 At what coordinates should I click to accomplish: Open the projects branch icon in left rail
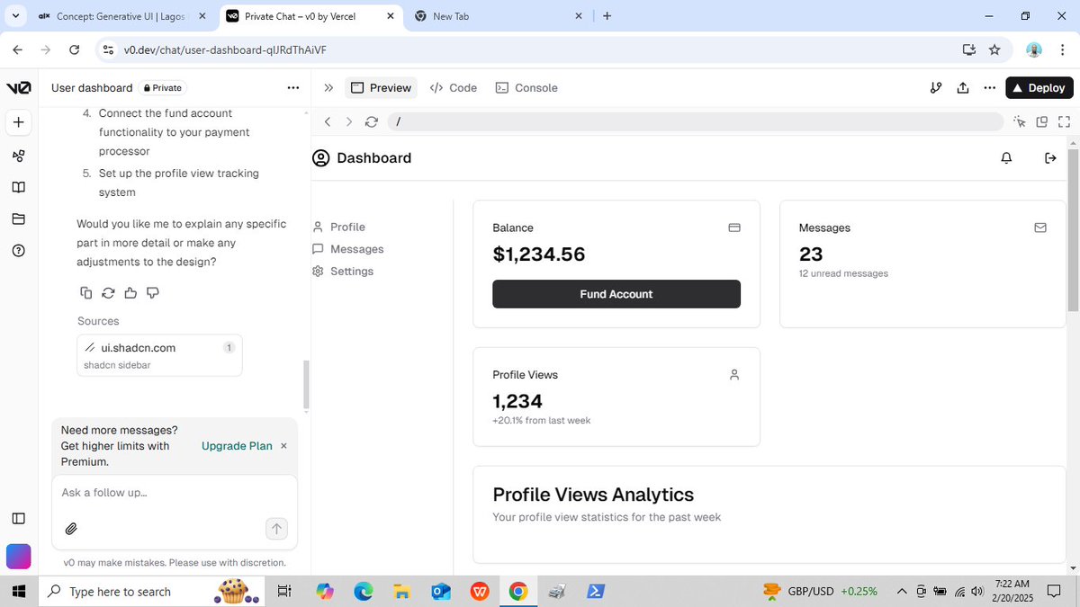[x=18, y=156]
